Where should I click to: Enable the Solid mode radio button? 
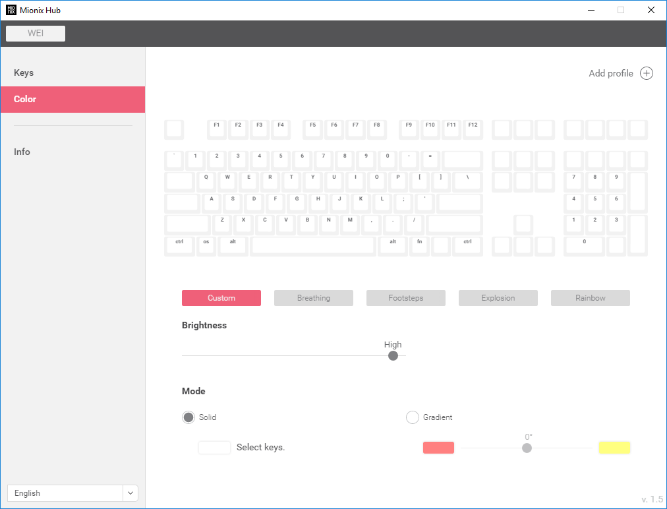[188, 417]
